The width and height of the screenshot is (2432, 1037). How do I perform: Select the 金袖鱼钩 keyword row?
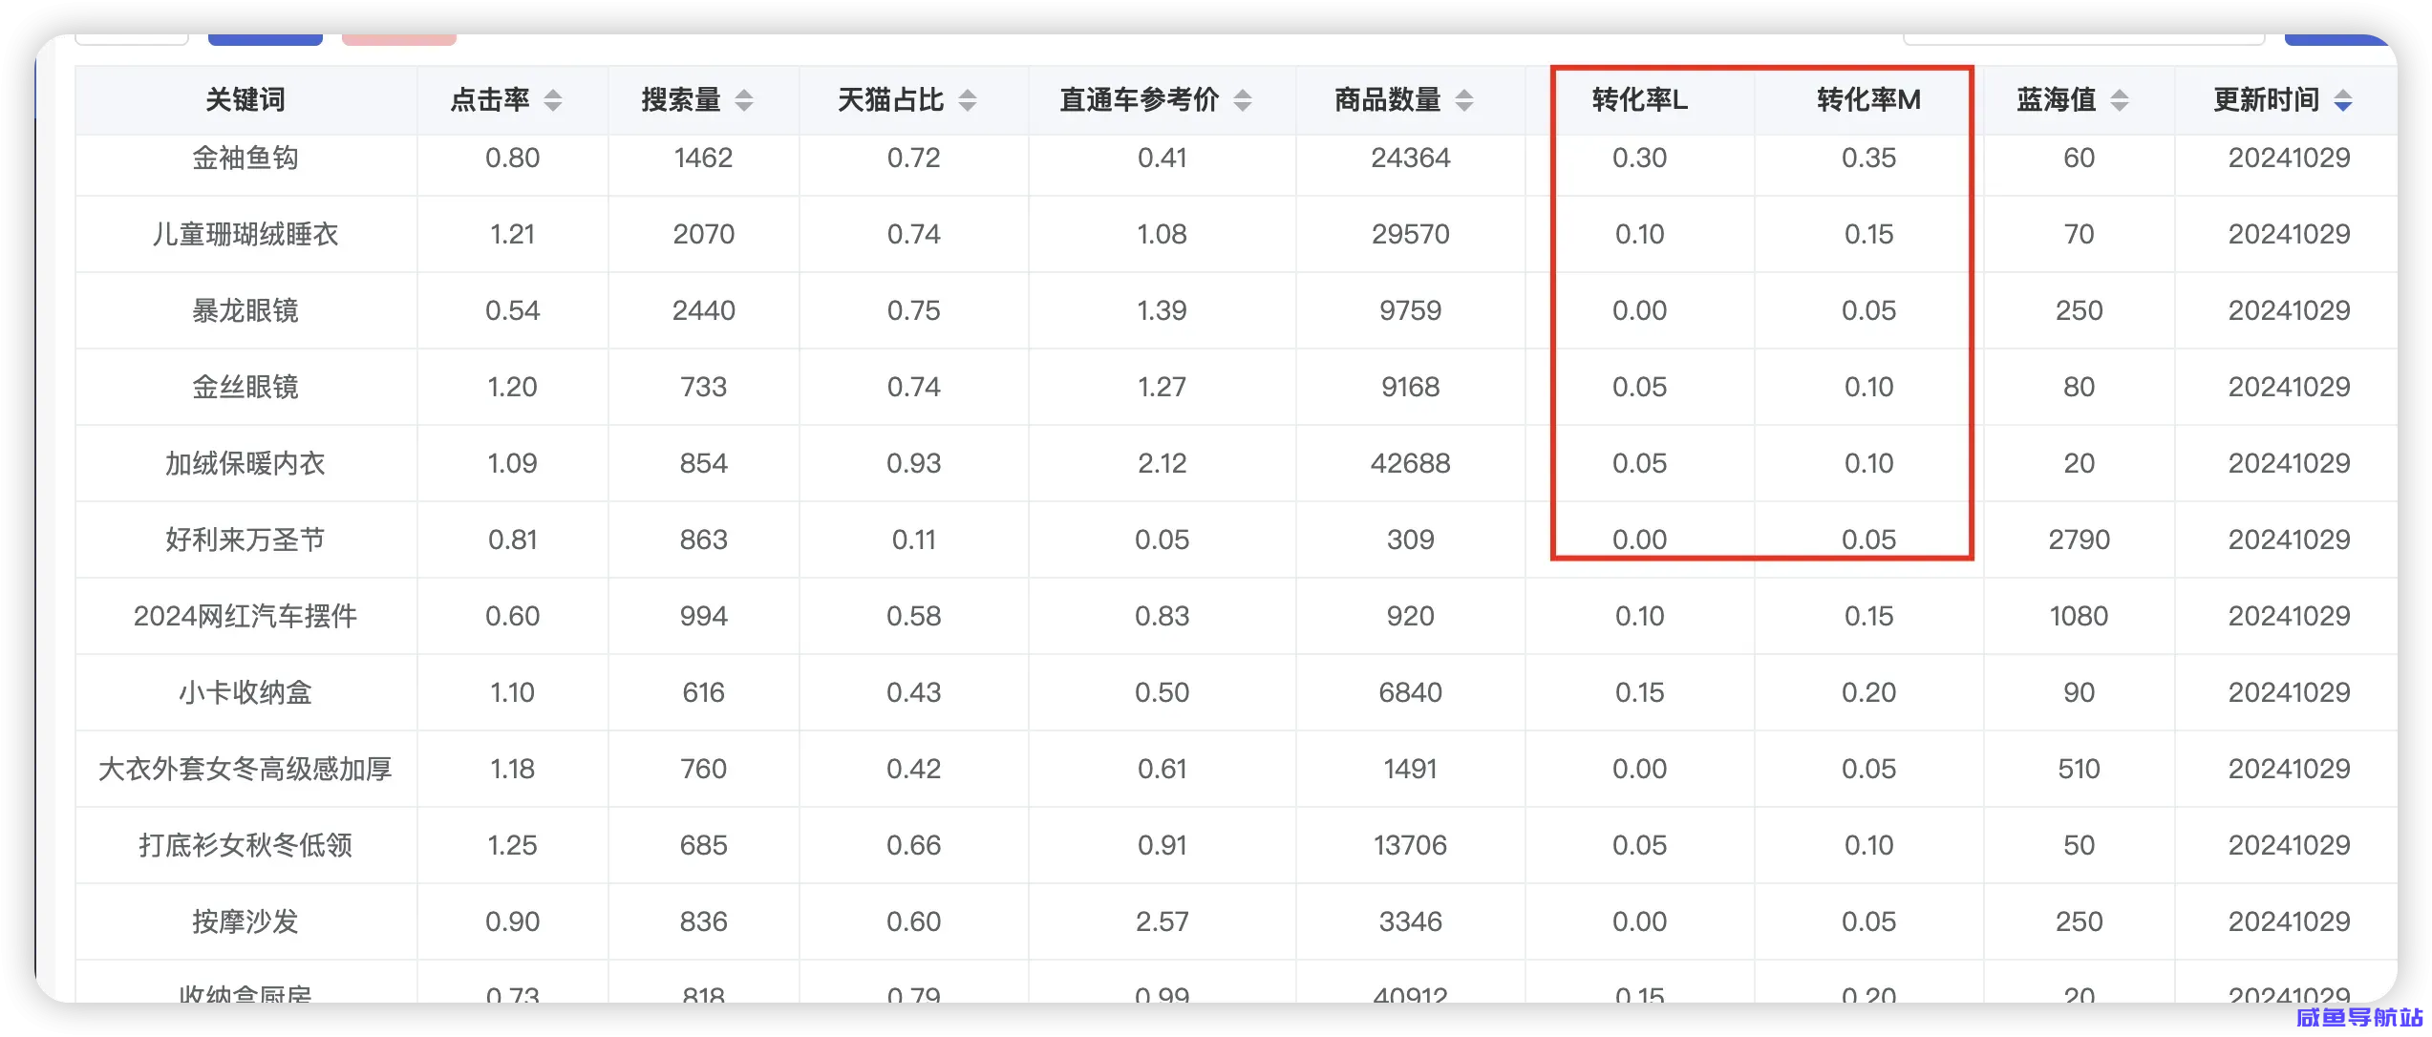(x=245, y=158)
